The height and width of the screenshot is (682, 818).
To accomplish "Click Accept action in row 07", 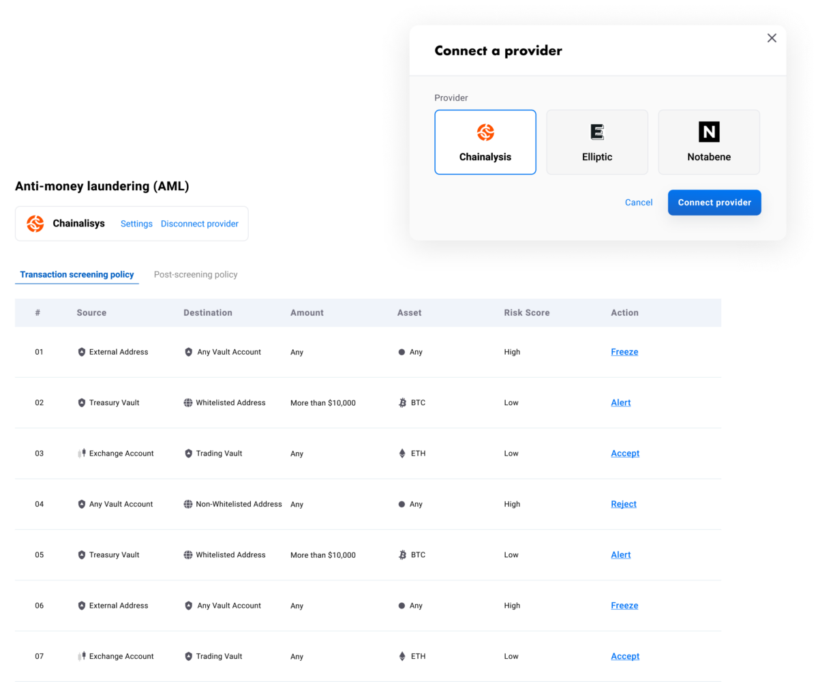I will (x=625, y=656).
